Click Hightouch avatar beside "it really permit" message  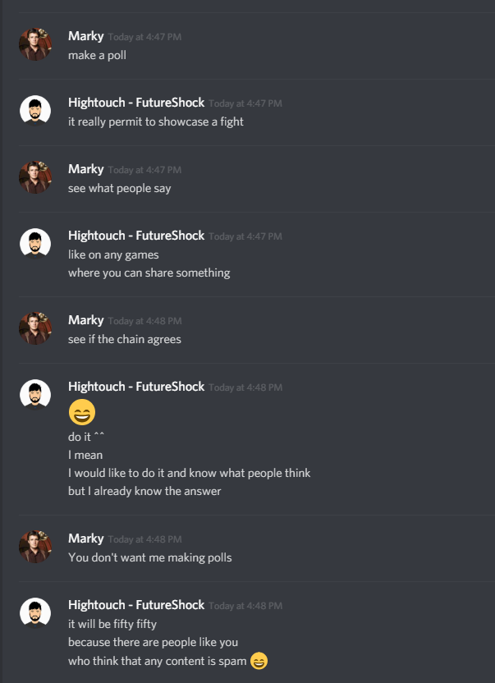pos(35,111)
